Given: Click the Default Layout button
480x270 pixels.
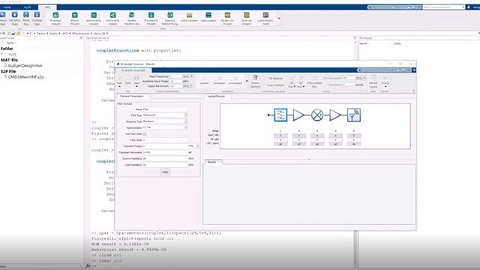Looking at the screenshot, I should [373, 82].
